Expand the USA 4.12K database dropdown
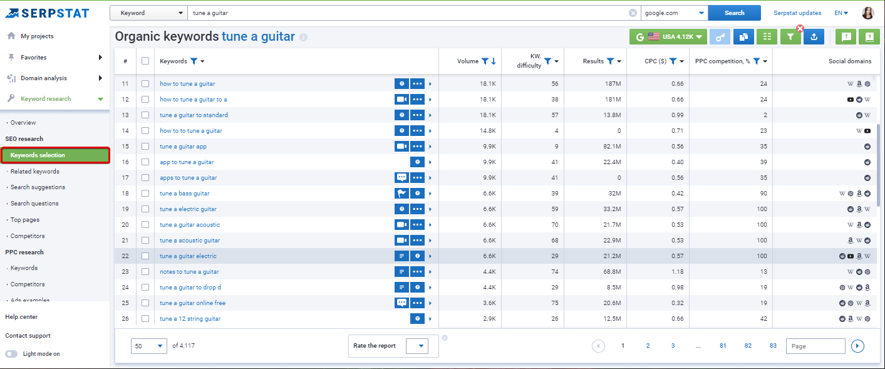885x369 pixels. tap(668, 36)
